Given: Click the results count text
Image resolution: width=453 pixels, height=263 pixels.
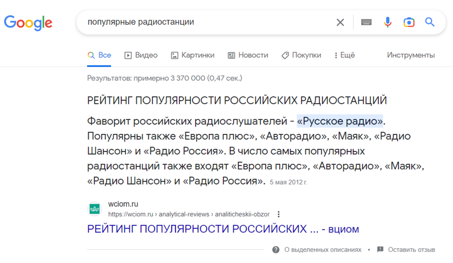Looking at the screenshot, I should click(x=165, y=78).
